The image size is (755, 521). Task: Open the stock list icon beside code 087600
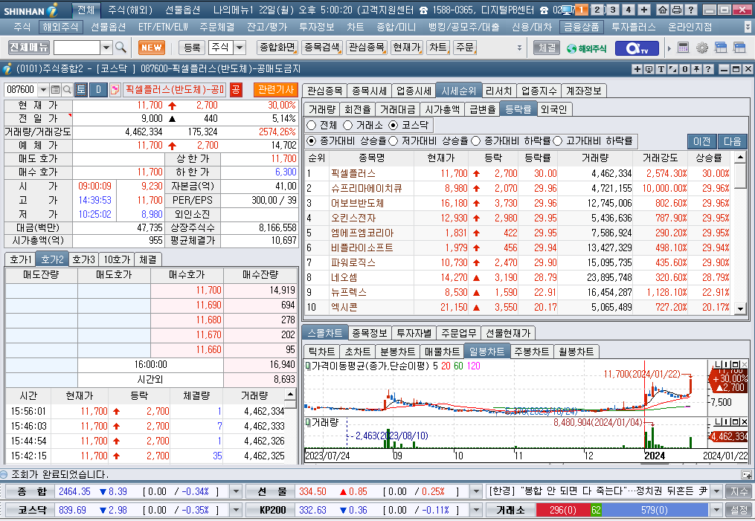click(x=55, y=89)
